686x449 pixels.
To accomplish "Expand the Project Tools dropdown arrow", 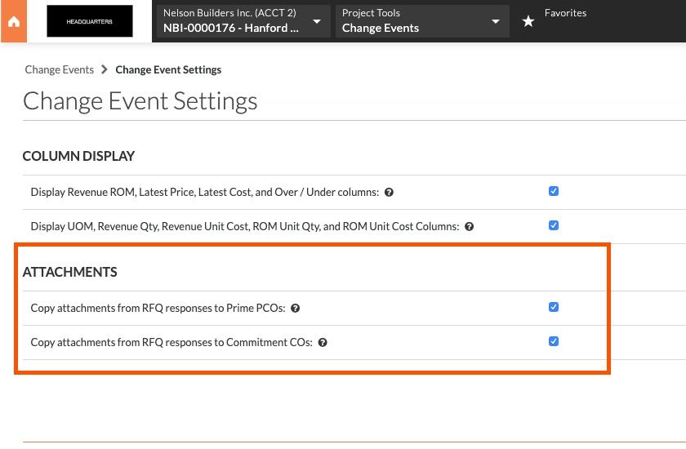I will [x=496, y=22].
